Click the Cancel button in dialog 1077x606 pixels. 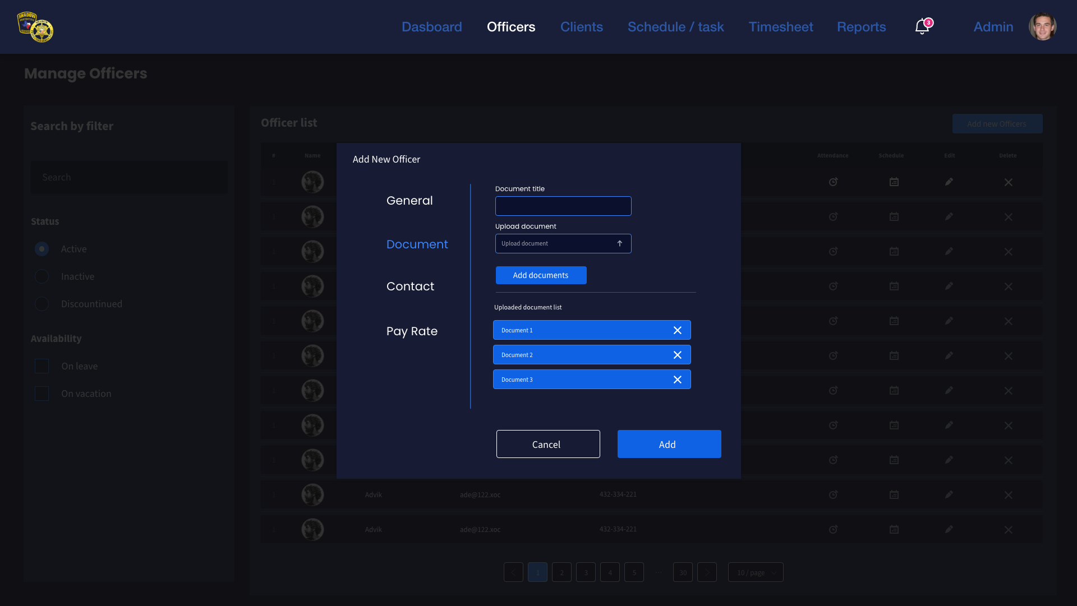547,444
